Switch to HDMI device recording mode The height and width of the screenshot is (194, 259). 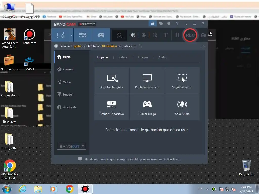[83, 35]
